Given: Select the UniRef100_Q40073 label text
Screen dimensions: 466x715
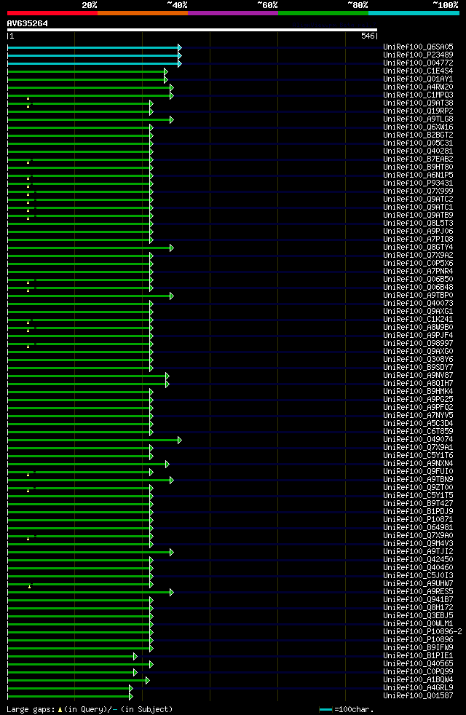Looking at the screenshot, I should tap(418, 303).
